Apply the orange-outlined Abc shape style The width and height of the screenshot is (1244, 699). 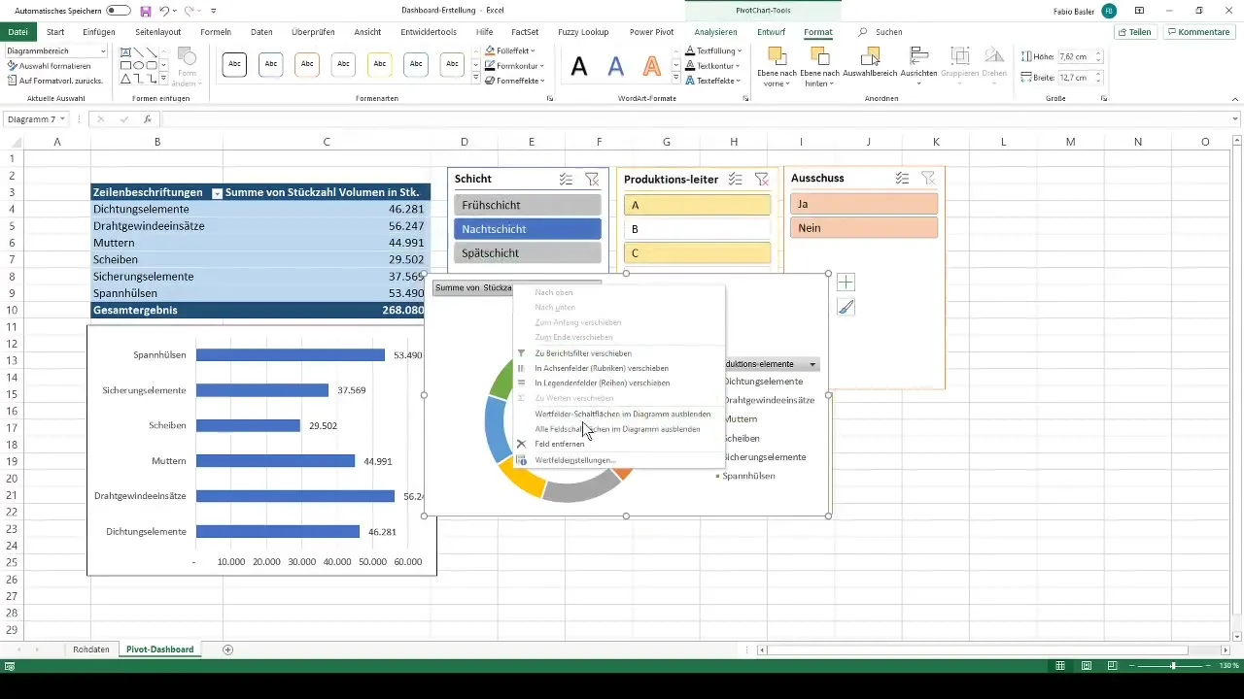[x=307, y=65]
